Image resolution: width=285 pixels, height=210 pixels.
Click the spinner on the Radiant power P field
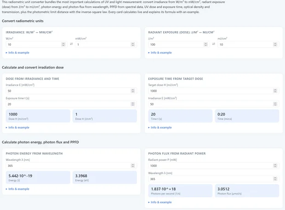point(275,166)
